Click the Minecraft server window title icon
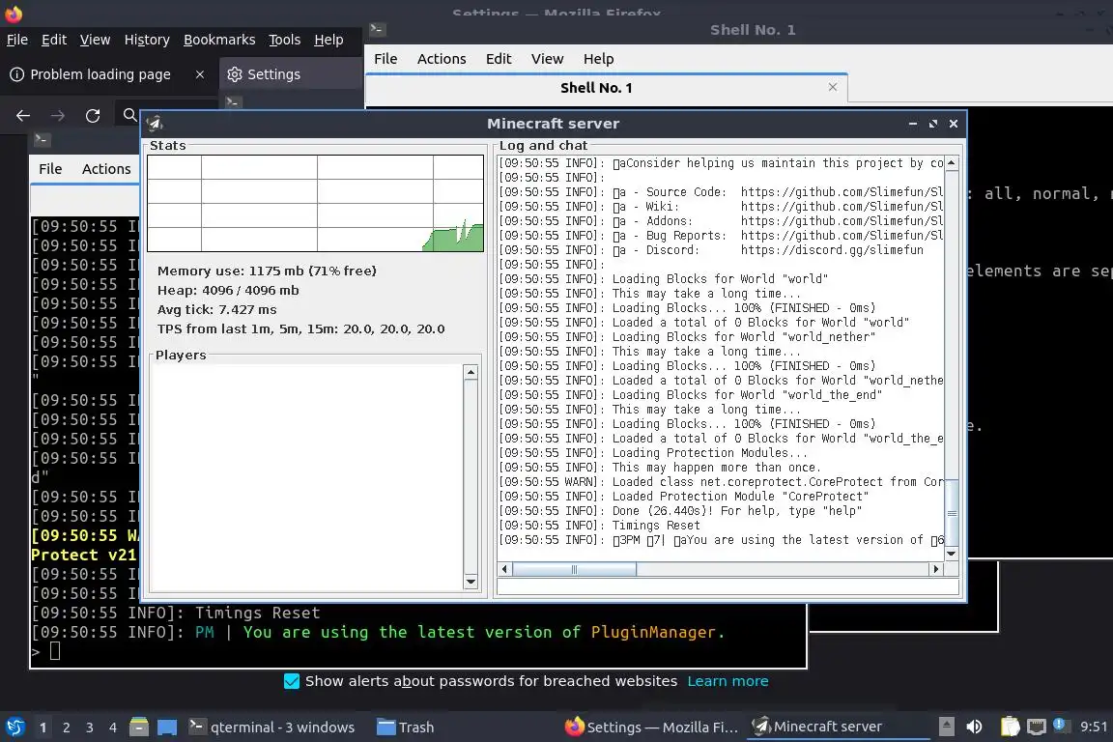Viewport: 1113px width, 742px height. (155, 124)
